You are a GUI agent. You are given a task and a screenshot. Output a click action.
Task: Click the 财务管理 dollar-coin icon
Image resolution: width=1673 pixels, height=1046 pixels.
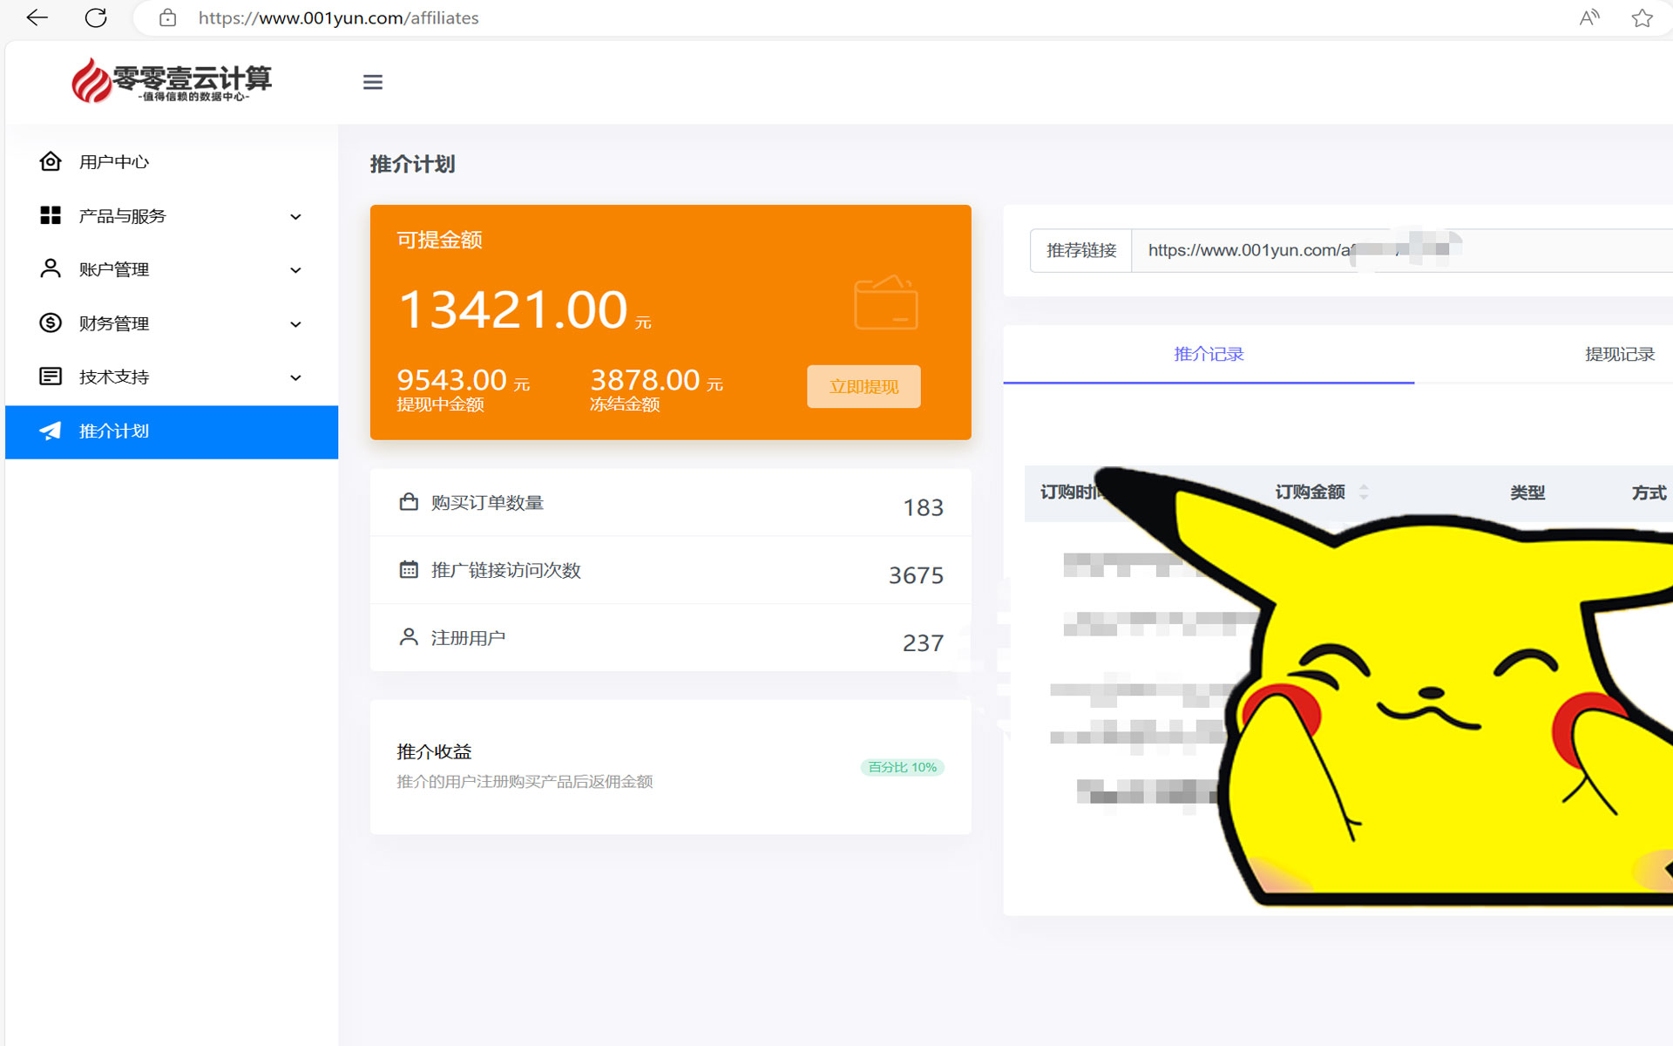51,323
